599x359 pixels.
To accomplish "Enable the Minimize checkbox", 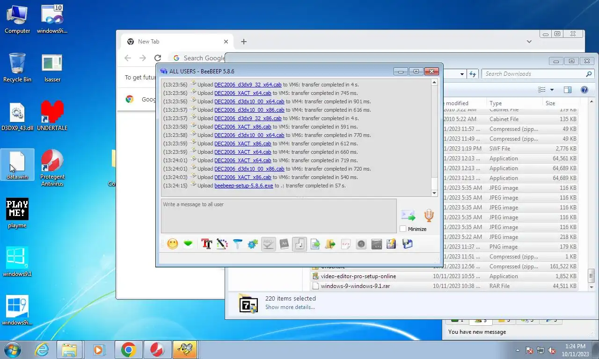I will click(403, 229).
